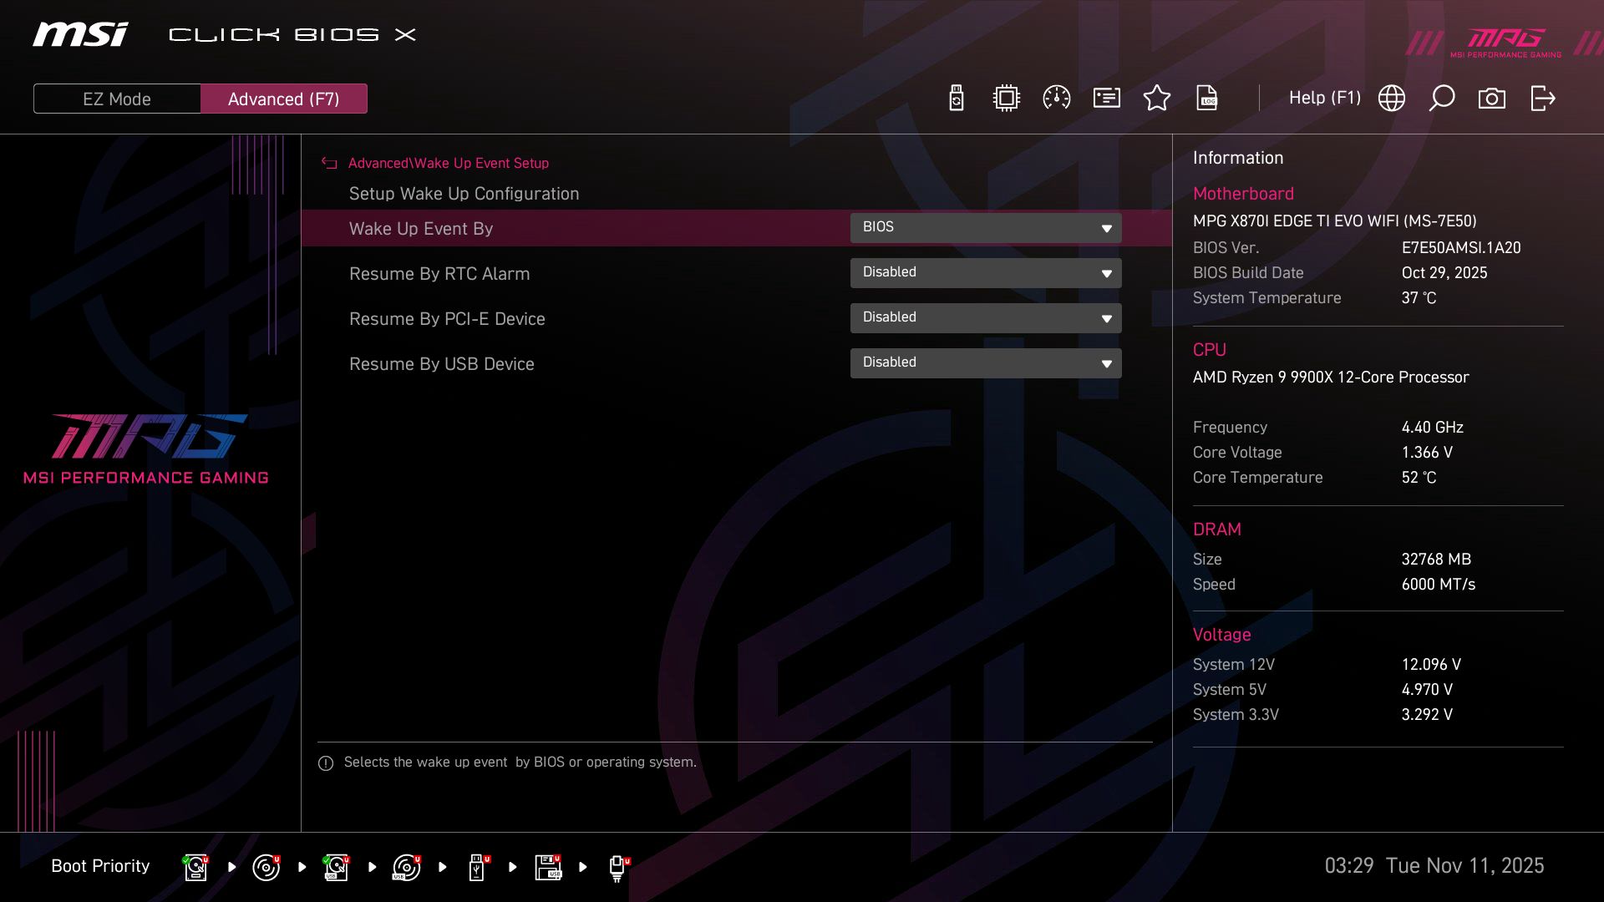Select the hard disk in Boot Priority
The width and height of the screenshot is (1604, 902).
pos(195,867)
